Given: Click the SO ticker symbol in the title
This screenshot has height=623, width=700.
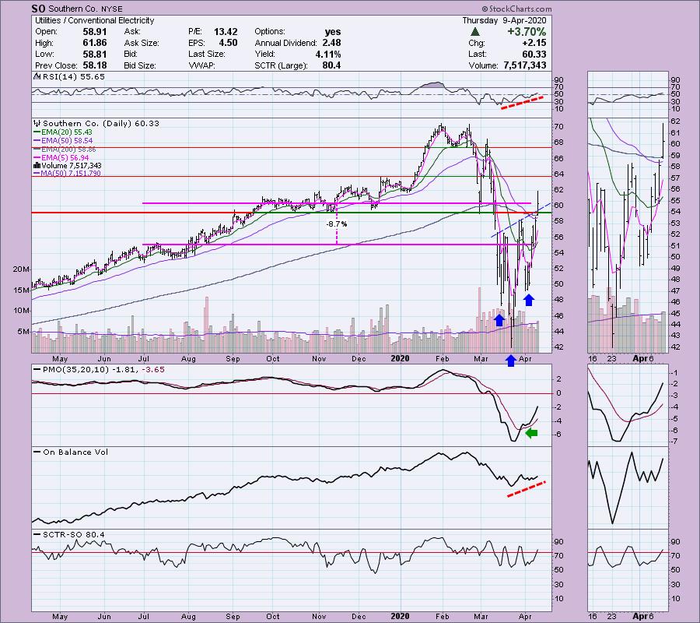Looking at the screenshot, I should [x=38, y=9].
